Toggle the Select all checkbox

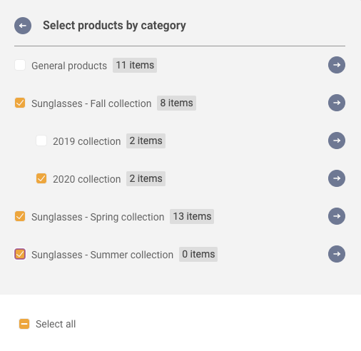(x=24, y=324)
